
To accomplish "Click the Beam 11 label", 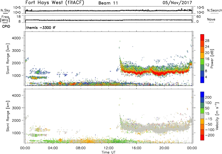I will click(108, 3).
